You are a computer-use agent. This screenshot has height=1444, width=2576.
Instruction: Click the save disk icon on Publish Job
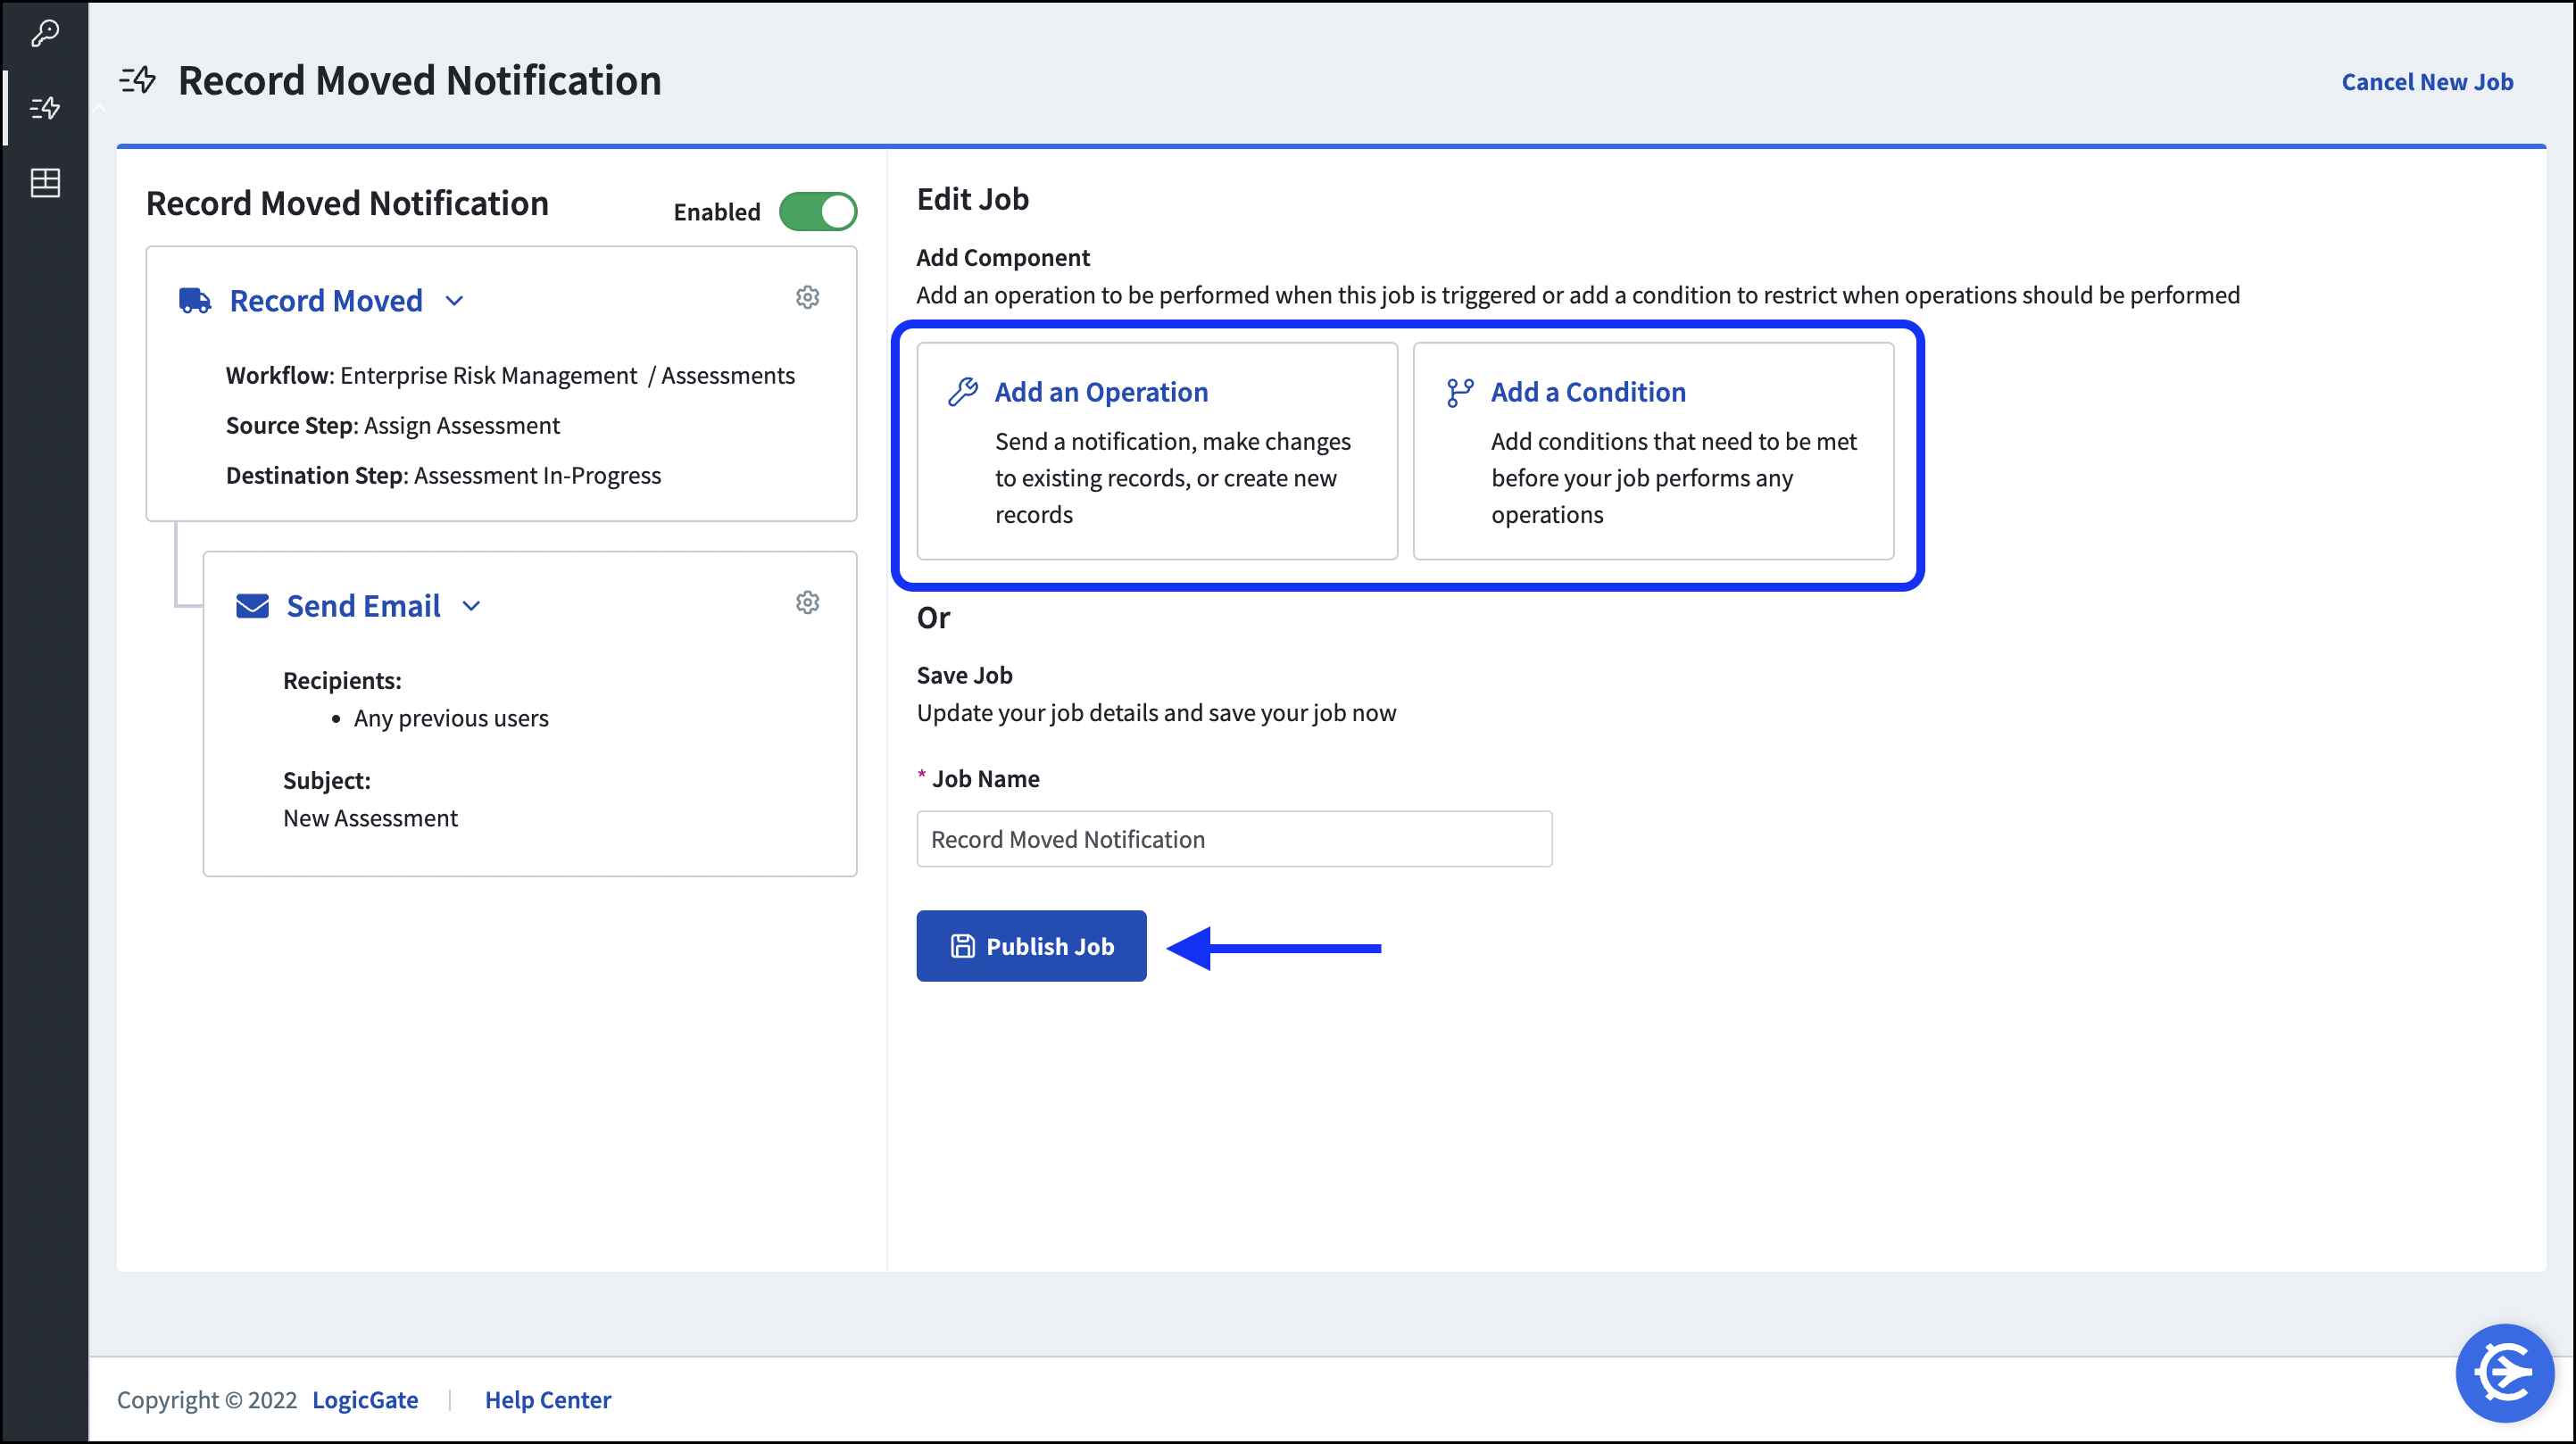coord(962,946)
